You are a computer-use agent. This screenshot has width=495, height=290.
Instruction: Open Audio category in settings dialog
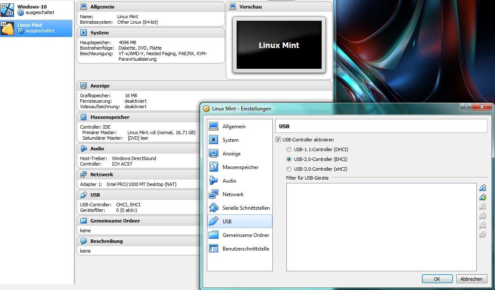coord(240,180)
